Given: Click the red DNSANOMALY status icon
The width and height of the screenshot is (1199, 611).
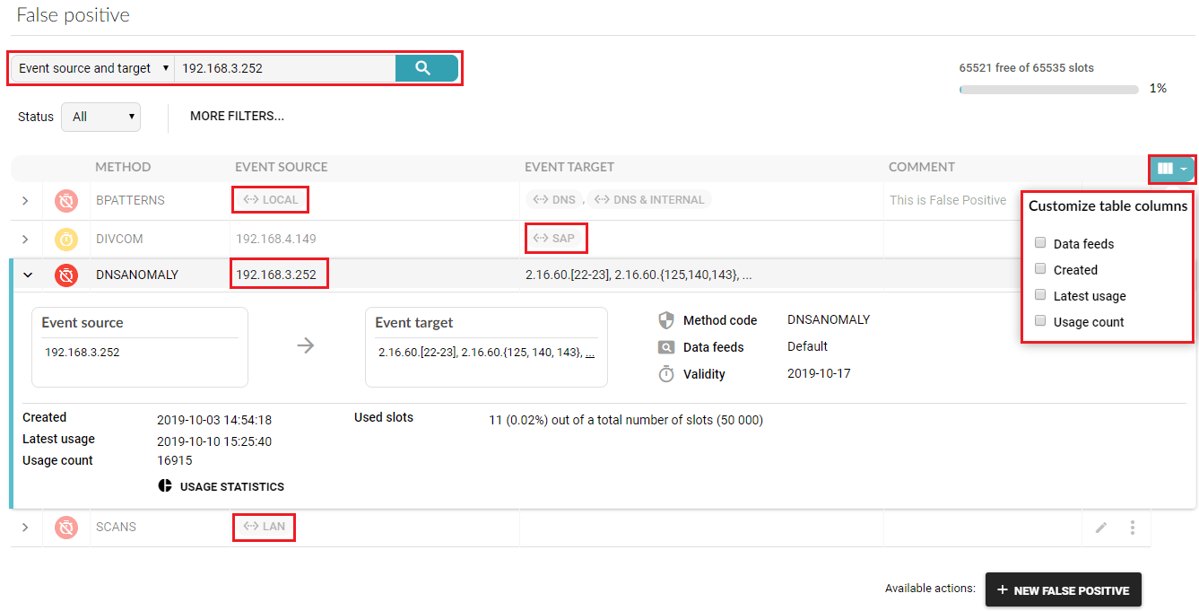Looking at the screenshot, I should (66, 275).
